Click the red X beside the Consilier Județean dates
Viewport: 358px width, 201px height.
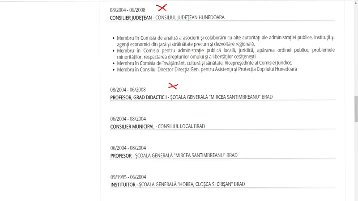(x=161, y=8)
